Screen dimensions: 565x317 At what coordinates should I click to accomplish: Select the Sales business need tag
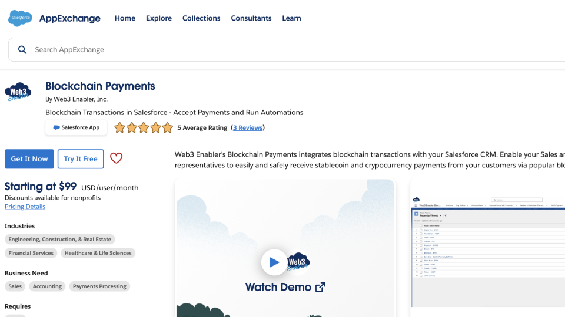(x=15, y=286)
